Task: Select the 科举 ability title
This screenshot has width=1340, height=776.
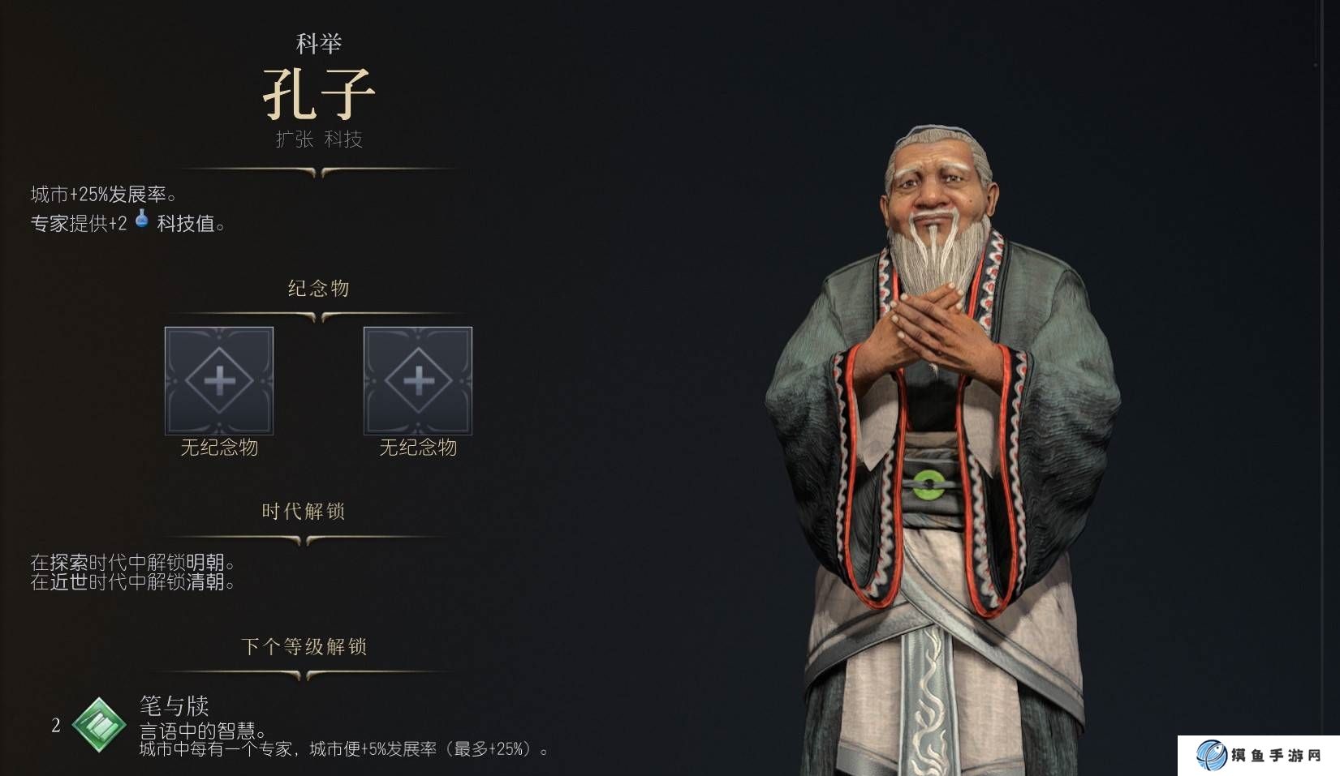Action: pyautogui.click(x=319, y=43)
